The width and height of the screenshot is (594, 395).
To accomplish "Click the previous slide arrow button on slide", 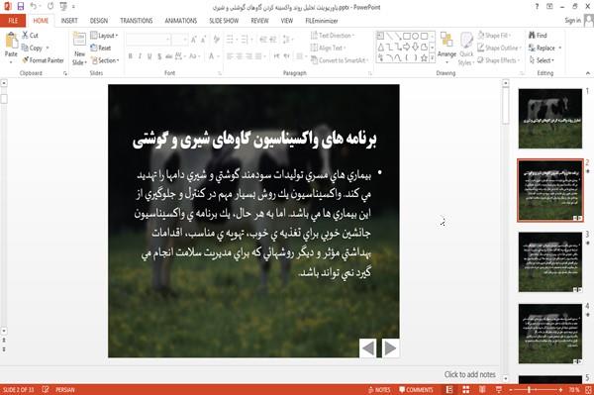I will point(368,348).
